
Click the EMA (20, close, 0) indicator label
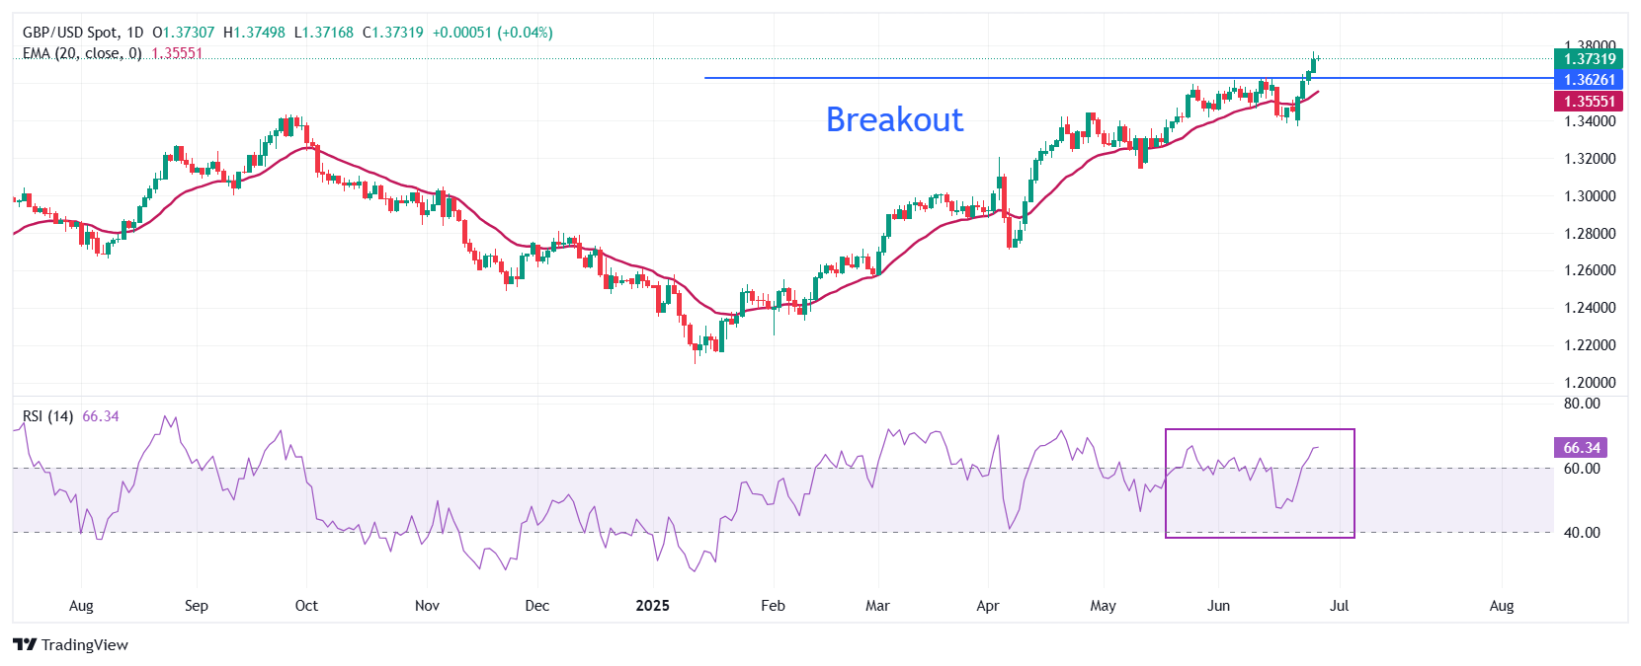[82, 53]
